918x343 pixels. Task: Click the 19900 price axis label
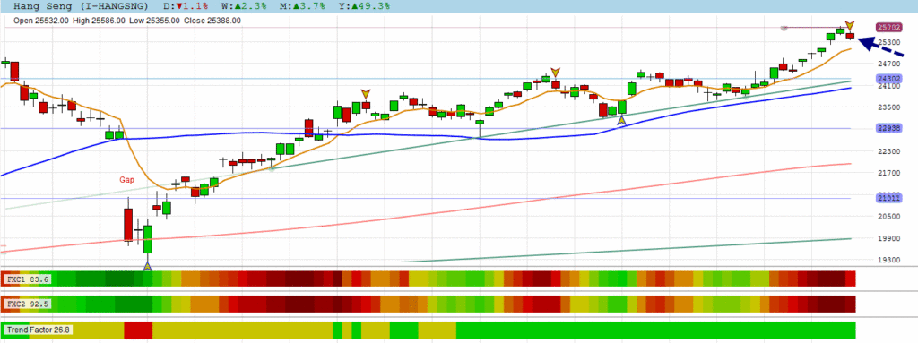(x=888, y=239)
